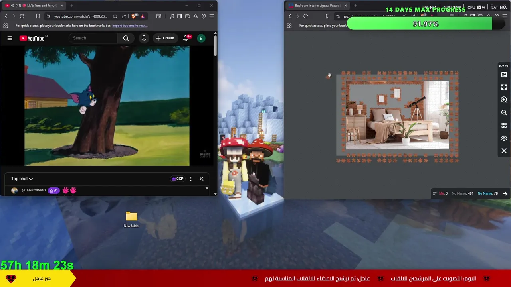Open the YouTube guide hamburger menu
The width and height of the screenshot is (511, 287).
click(10, 38)
